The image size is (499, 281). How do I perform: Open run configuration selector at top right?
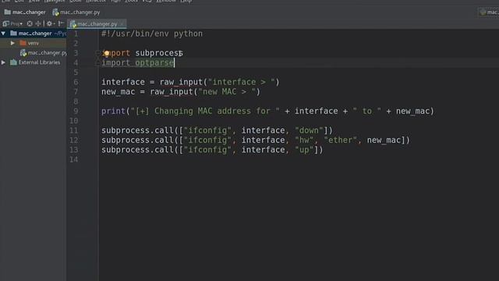[x=489, y=12]
